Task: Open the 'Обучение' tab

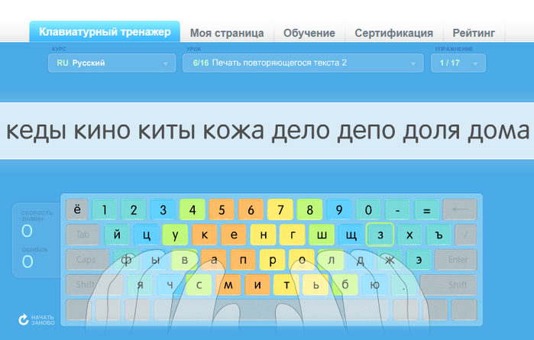Action: (309, 33)
